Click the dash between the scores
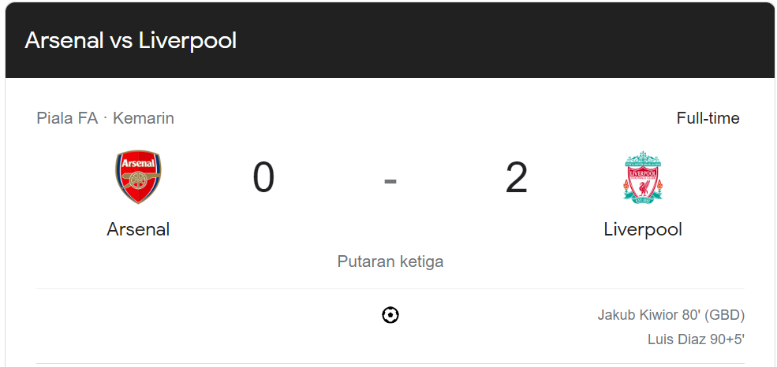 [x=390, y=181]
